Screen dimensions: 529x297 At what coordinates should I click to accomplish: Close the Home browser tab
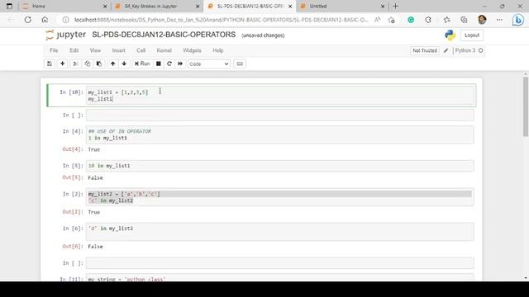[105, 6]
